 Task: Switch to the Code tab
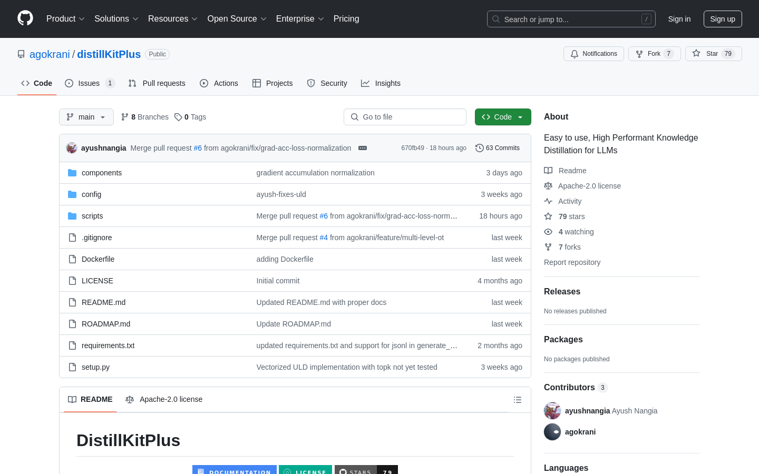pos(37,83)
